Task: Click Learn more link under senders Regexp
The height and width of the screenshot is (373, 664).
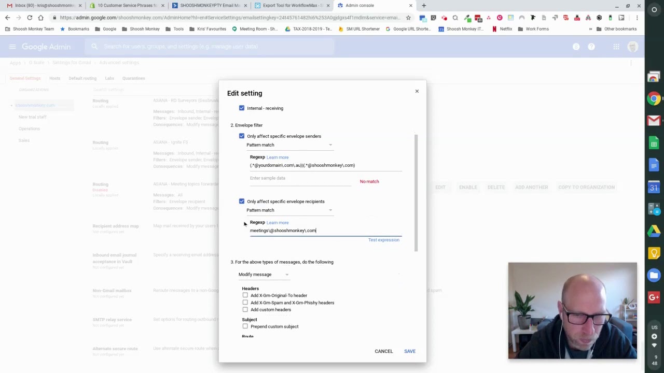Action: click(x=278, y=157)
